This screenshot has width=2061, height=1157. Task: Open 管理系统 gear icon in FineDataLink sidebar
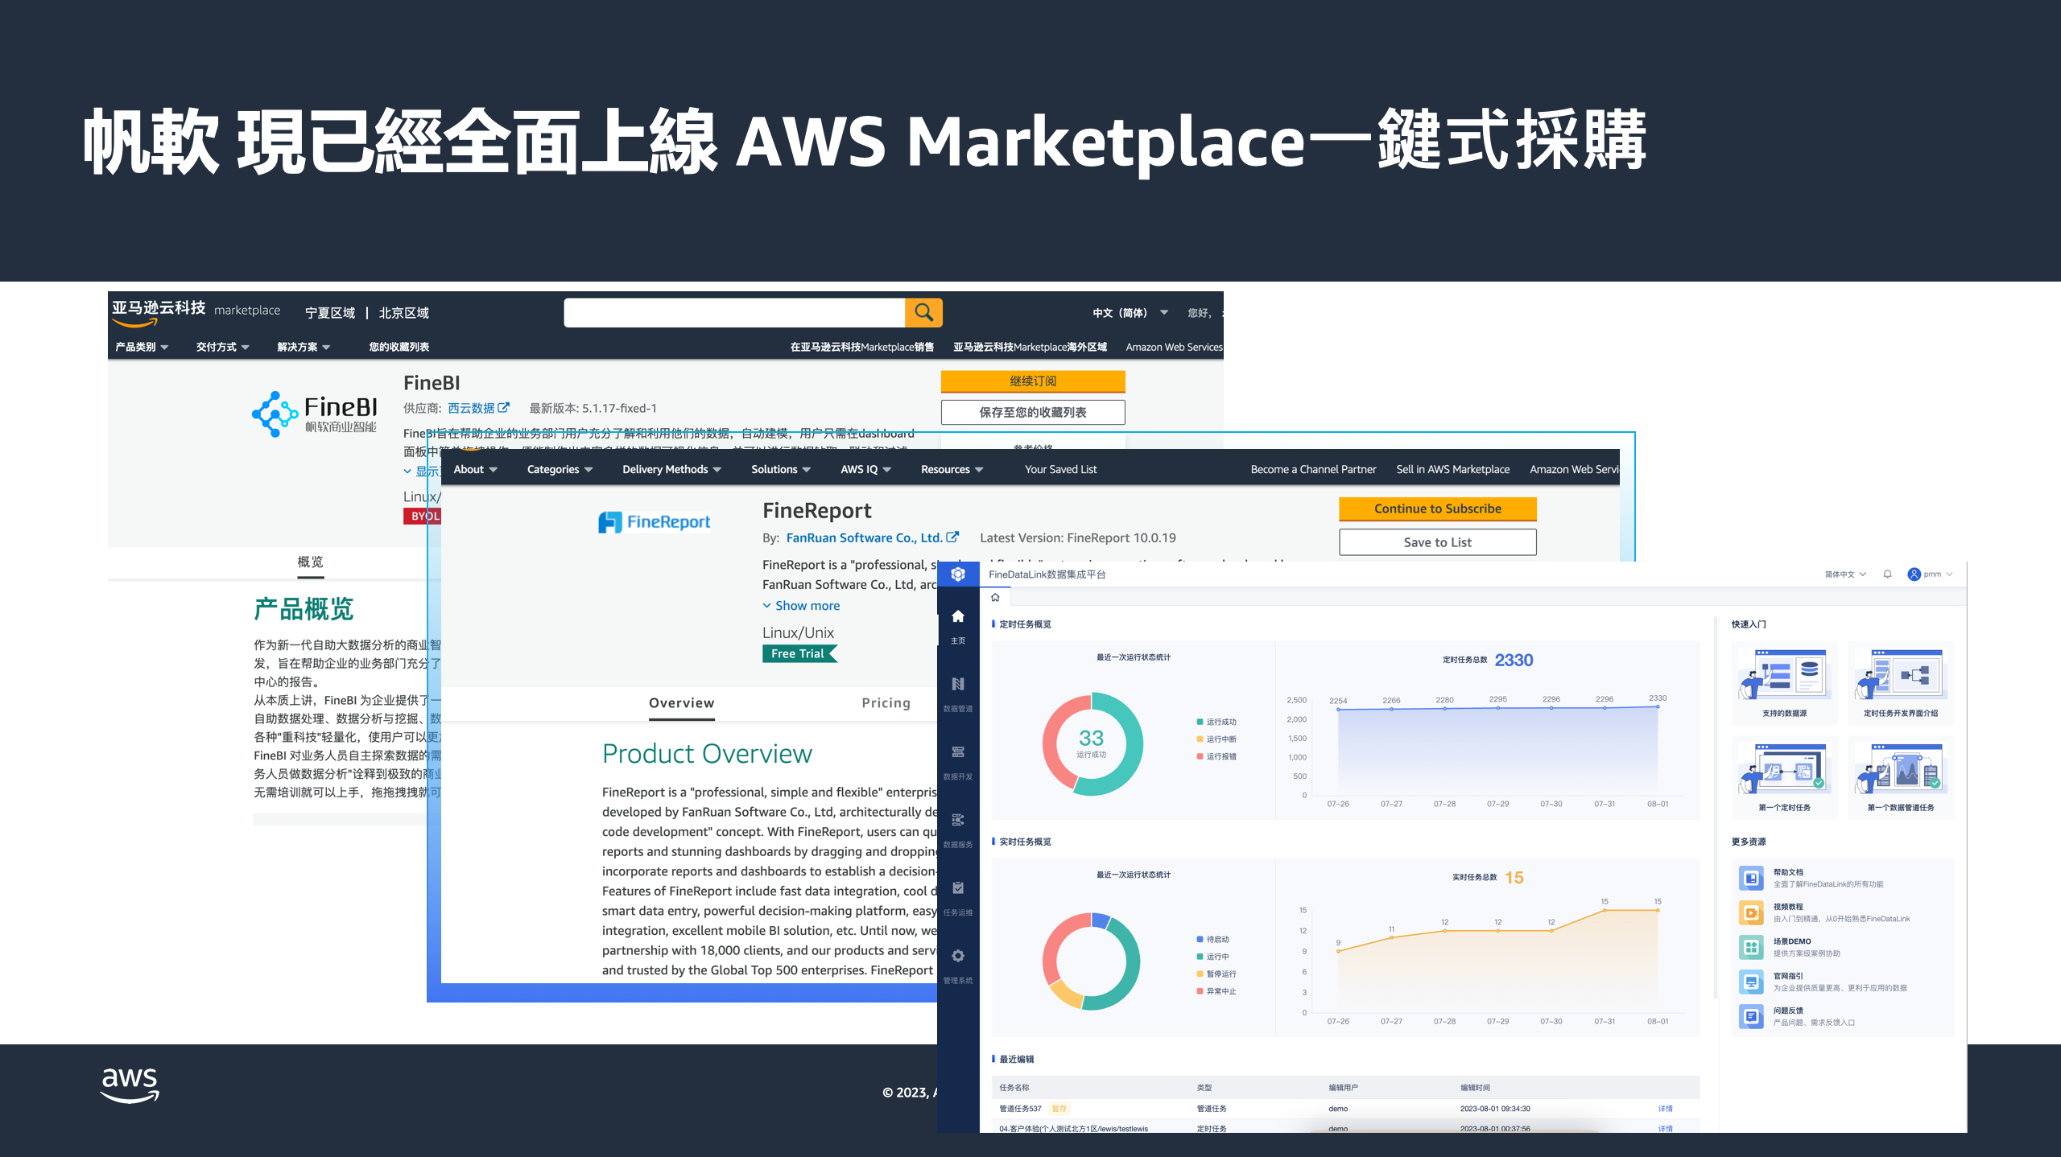958,956
